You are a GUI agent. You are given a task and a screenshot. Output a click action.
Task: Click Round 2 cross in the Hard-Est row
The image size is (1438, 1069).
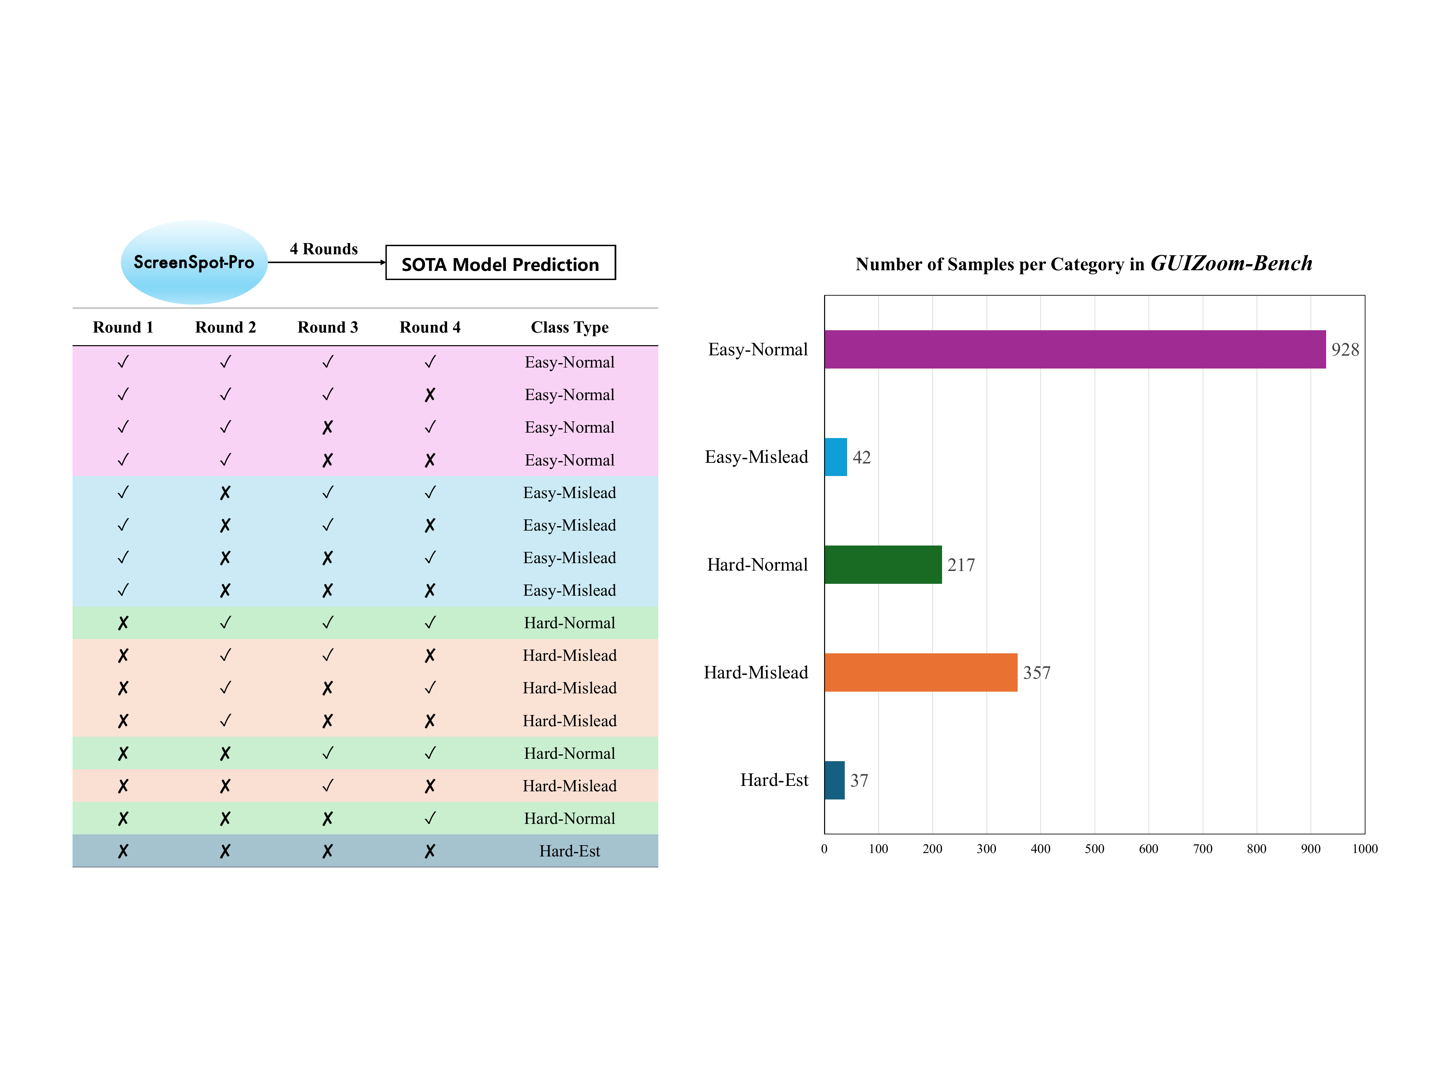pos(225,852)
